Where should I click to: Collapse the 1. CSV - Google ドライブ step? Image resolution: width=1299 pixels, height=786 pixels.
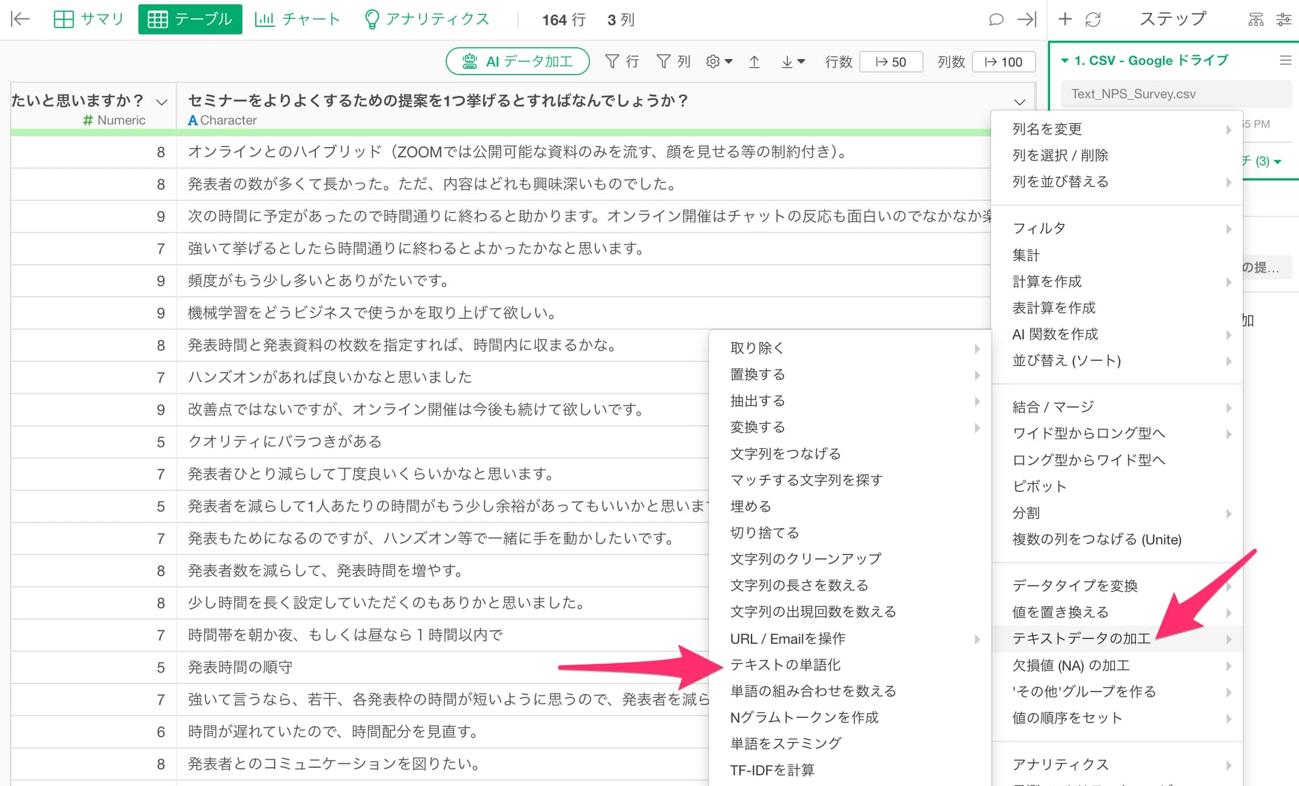point(1065,60)
